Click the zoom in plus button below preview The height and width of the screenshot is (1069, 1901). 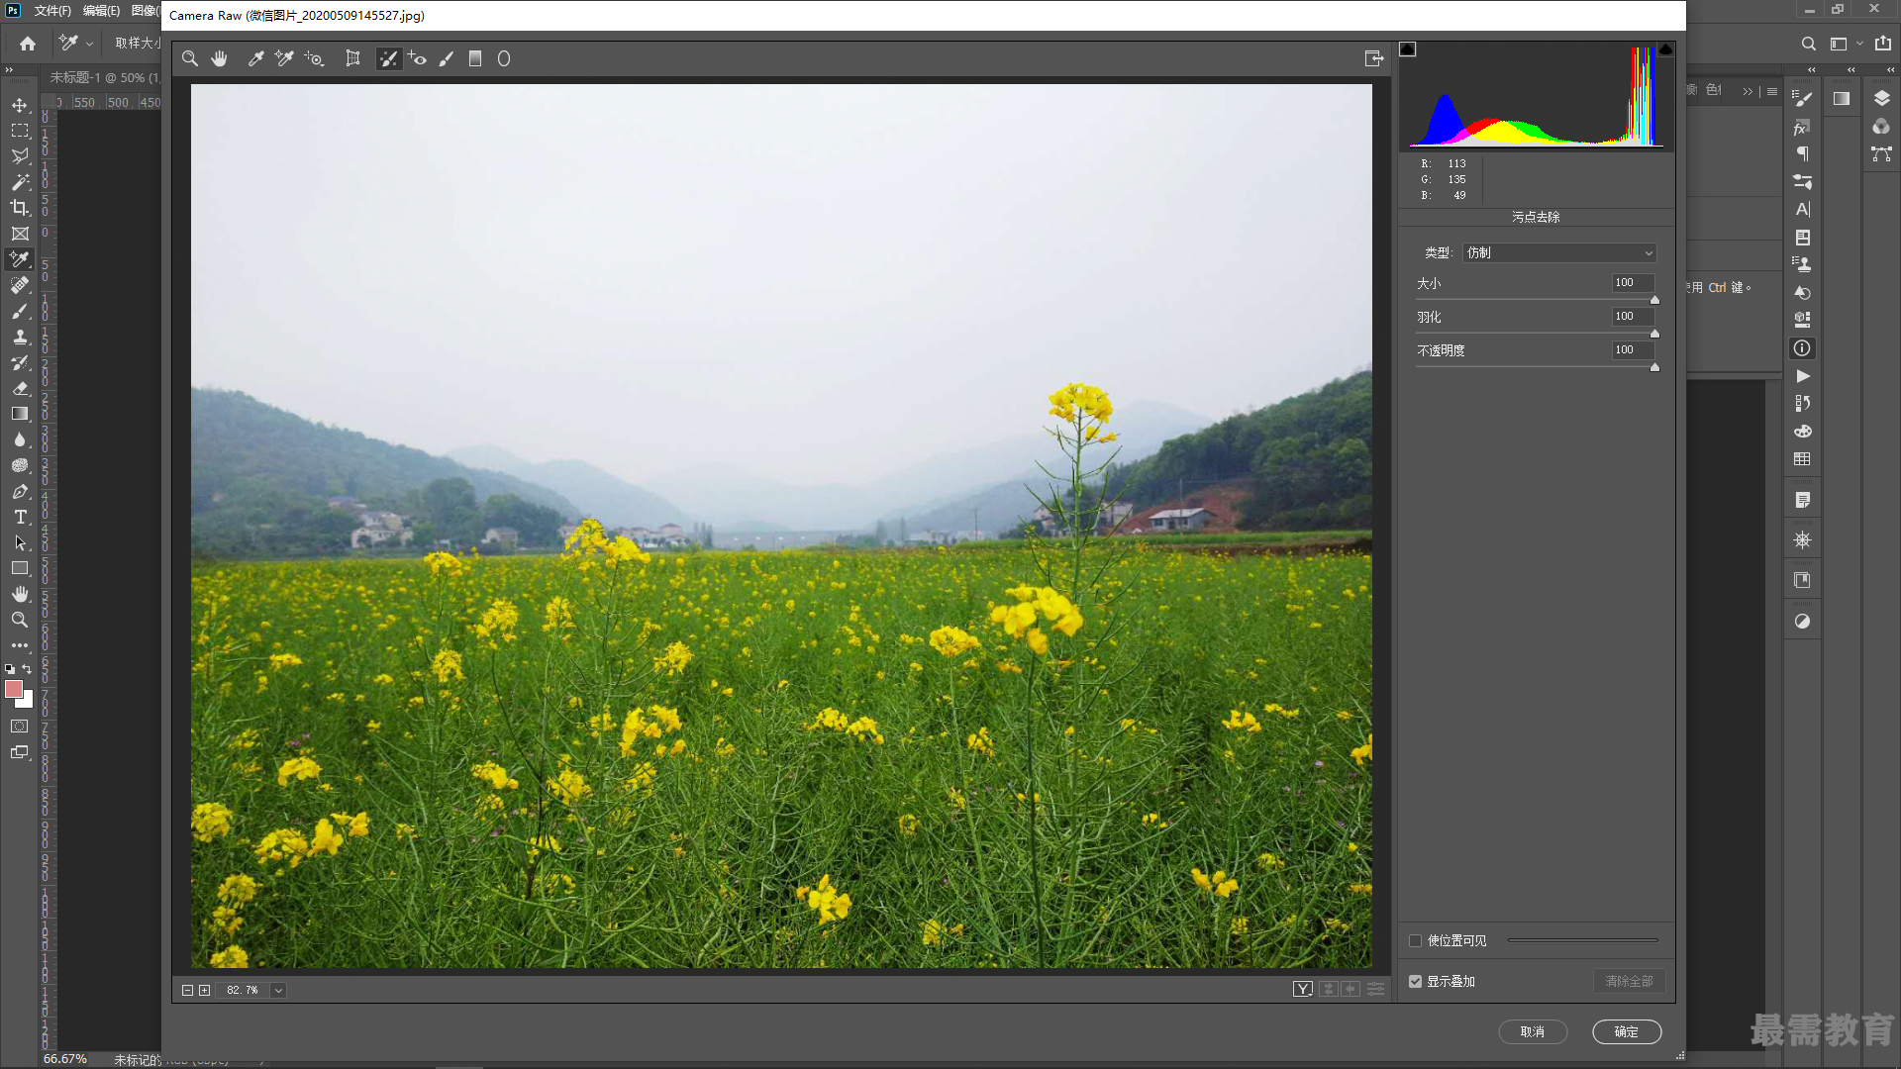[x=205, y=991]
